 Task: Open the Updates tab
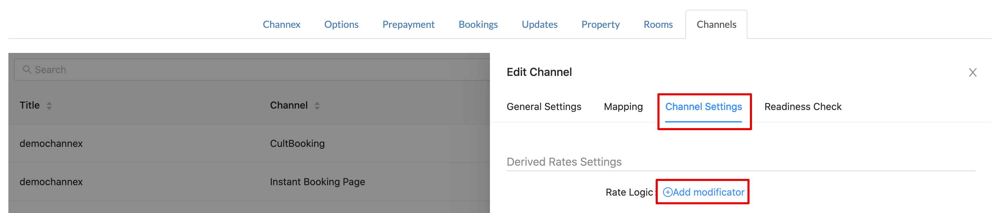click(x=539, y=24)
